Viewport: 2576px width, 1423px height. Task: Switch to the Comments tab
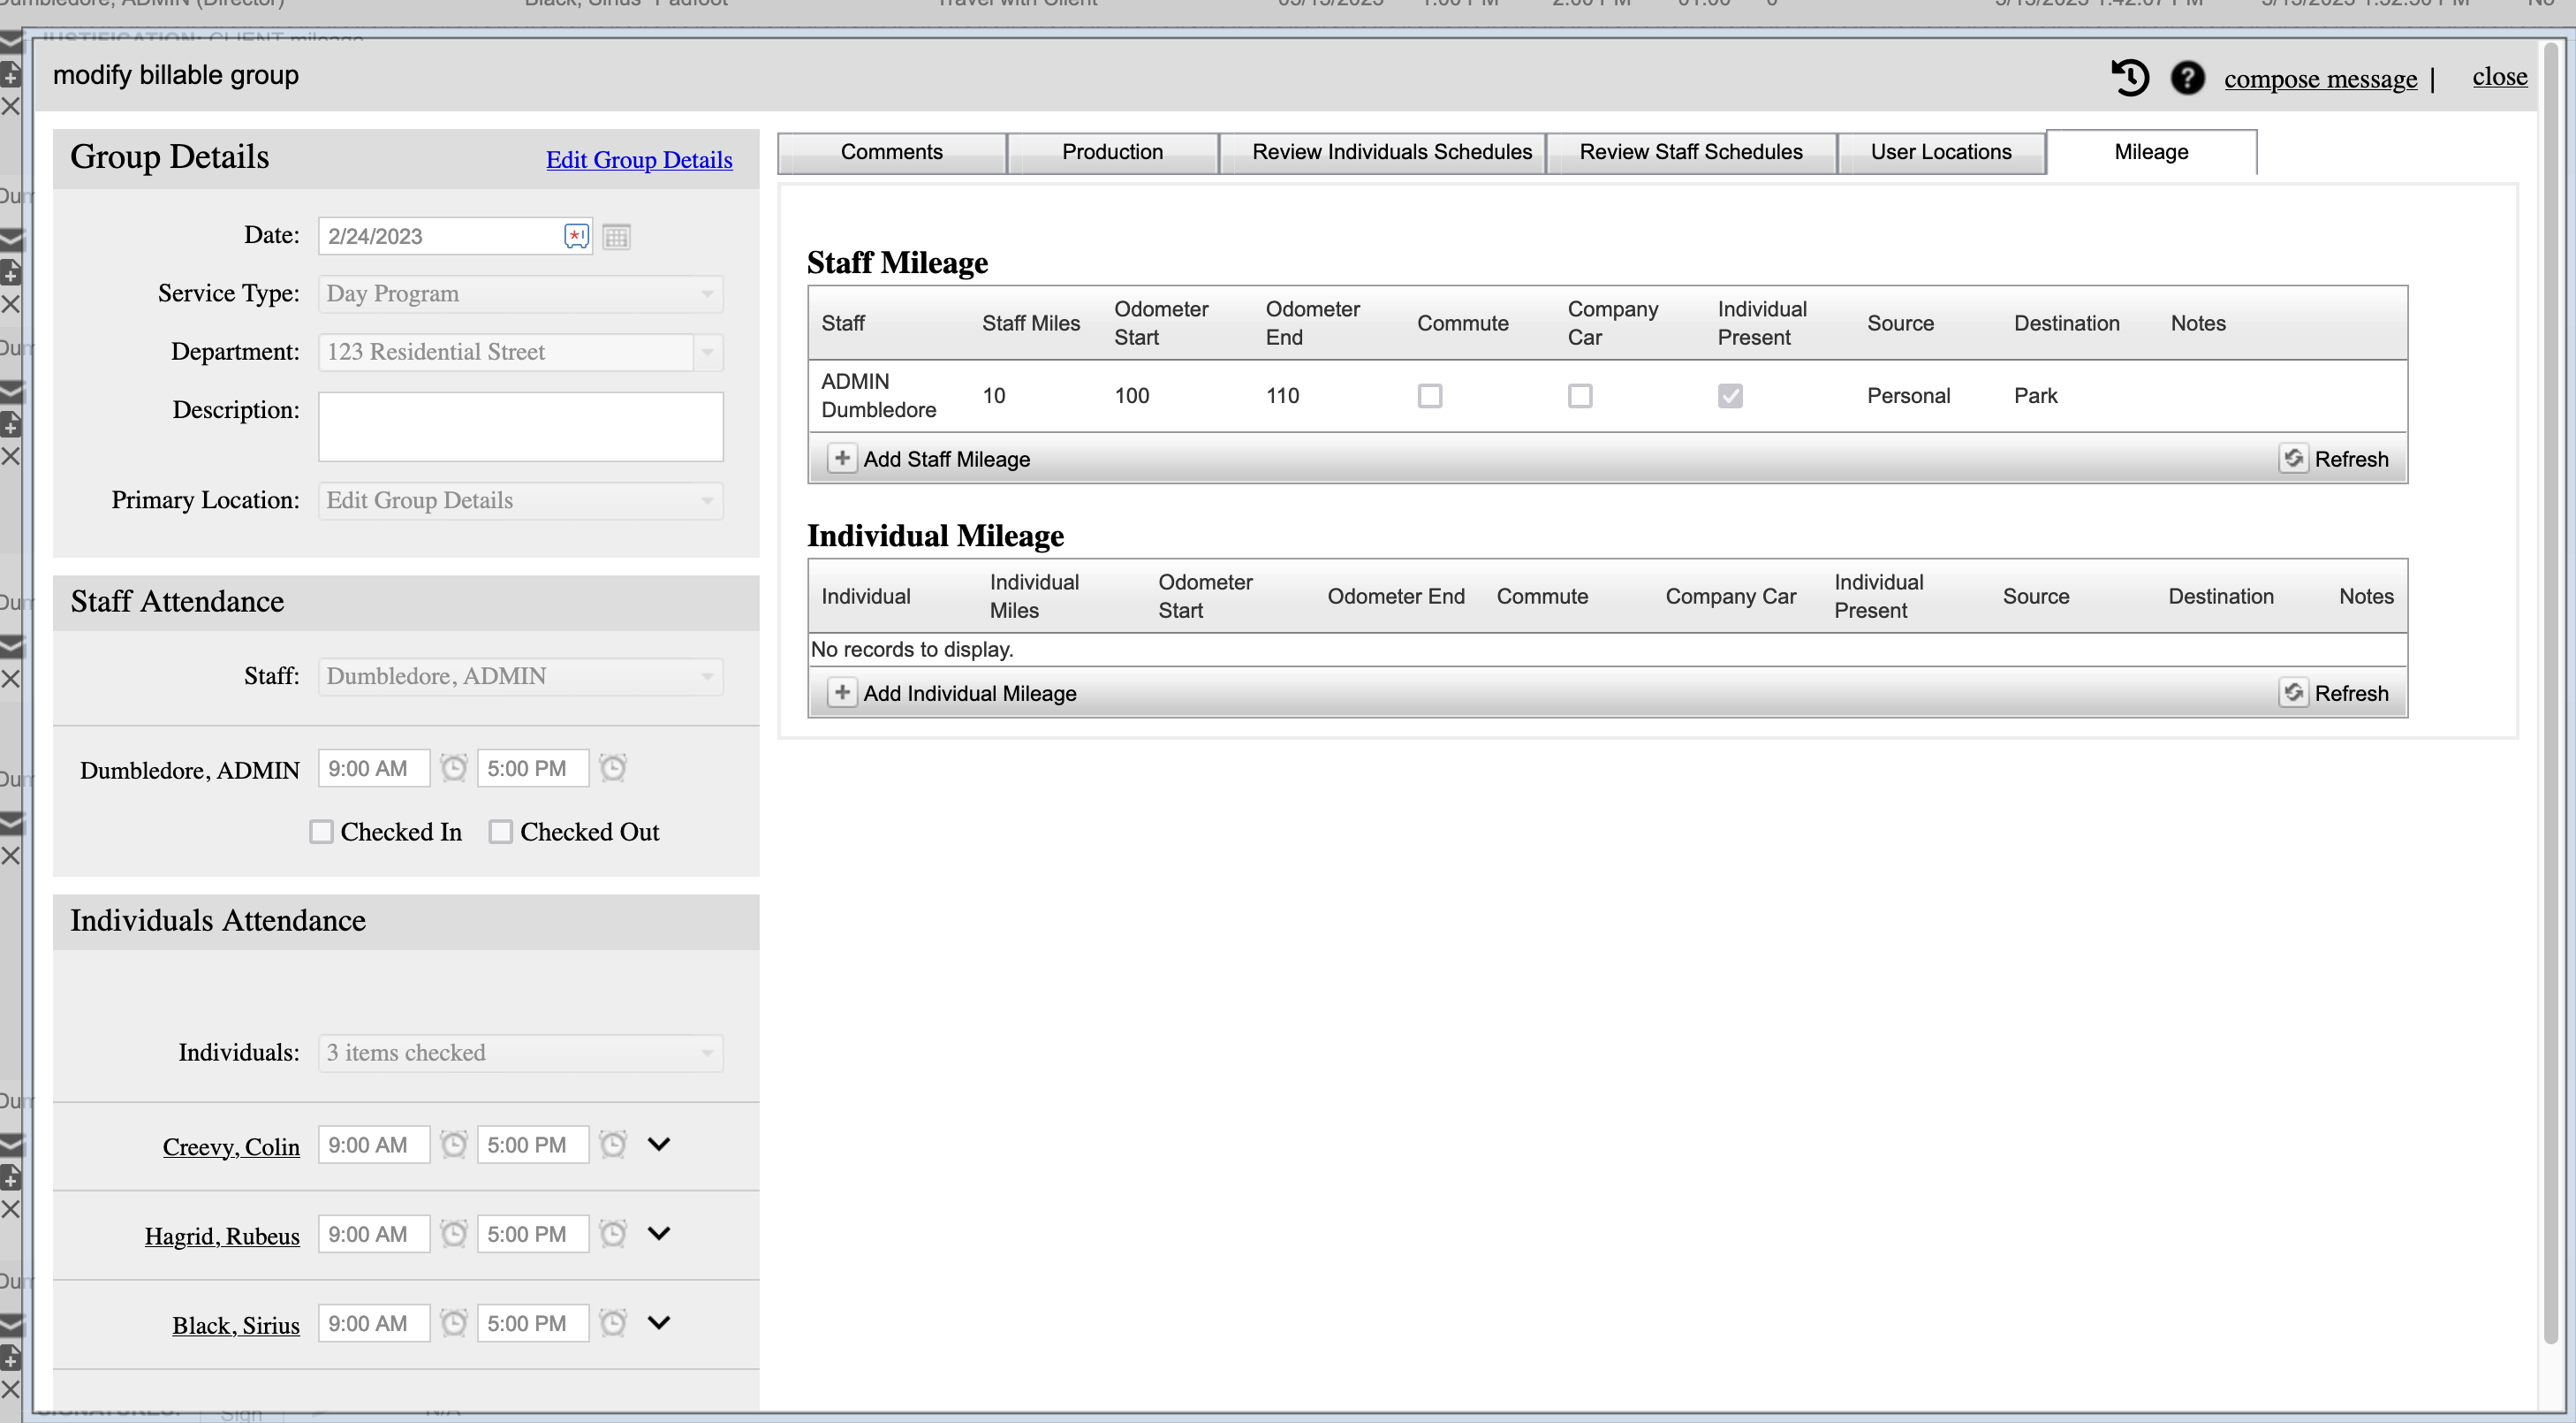point(891,152)
